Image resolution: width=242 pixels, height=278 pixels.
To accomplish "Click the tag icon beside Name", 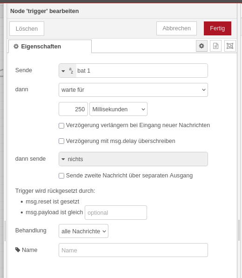I will pos(18,250).
